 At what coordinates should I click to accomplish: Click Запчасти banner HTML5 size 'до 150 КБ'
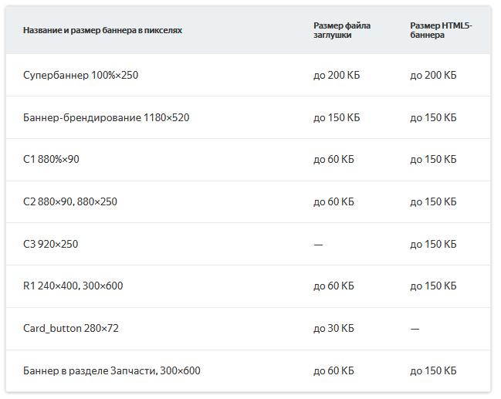433,371
